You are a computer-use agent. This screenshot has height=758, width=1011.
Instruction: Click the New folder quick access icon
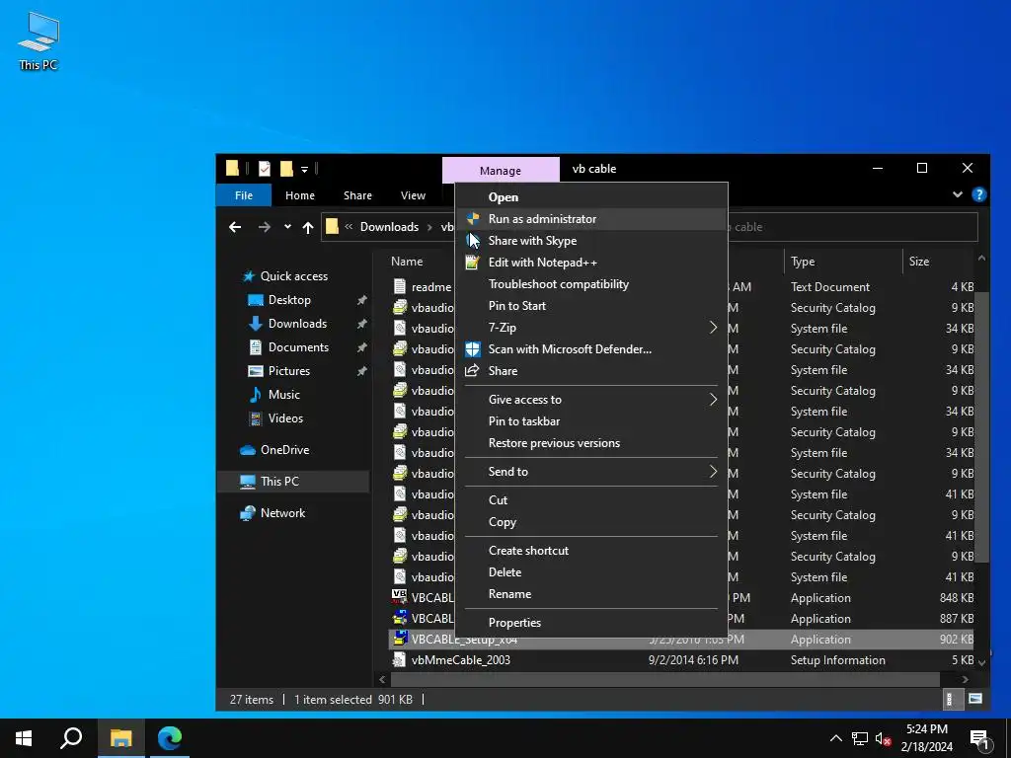pyautogui.click(x=286, y=169)
